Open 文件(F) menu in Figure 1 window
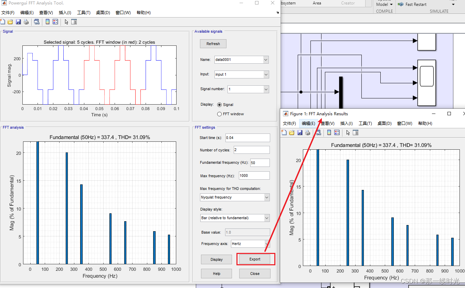The image size is (465, 288). pyautogui.click(x=289, y=124)
